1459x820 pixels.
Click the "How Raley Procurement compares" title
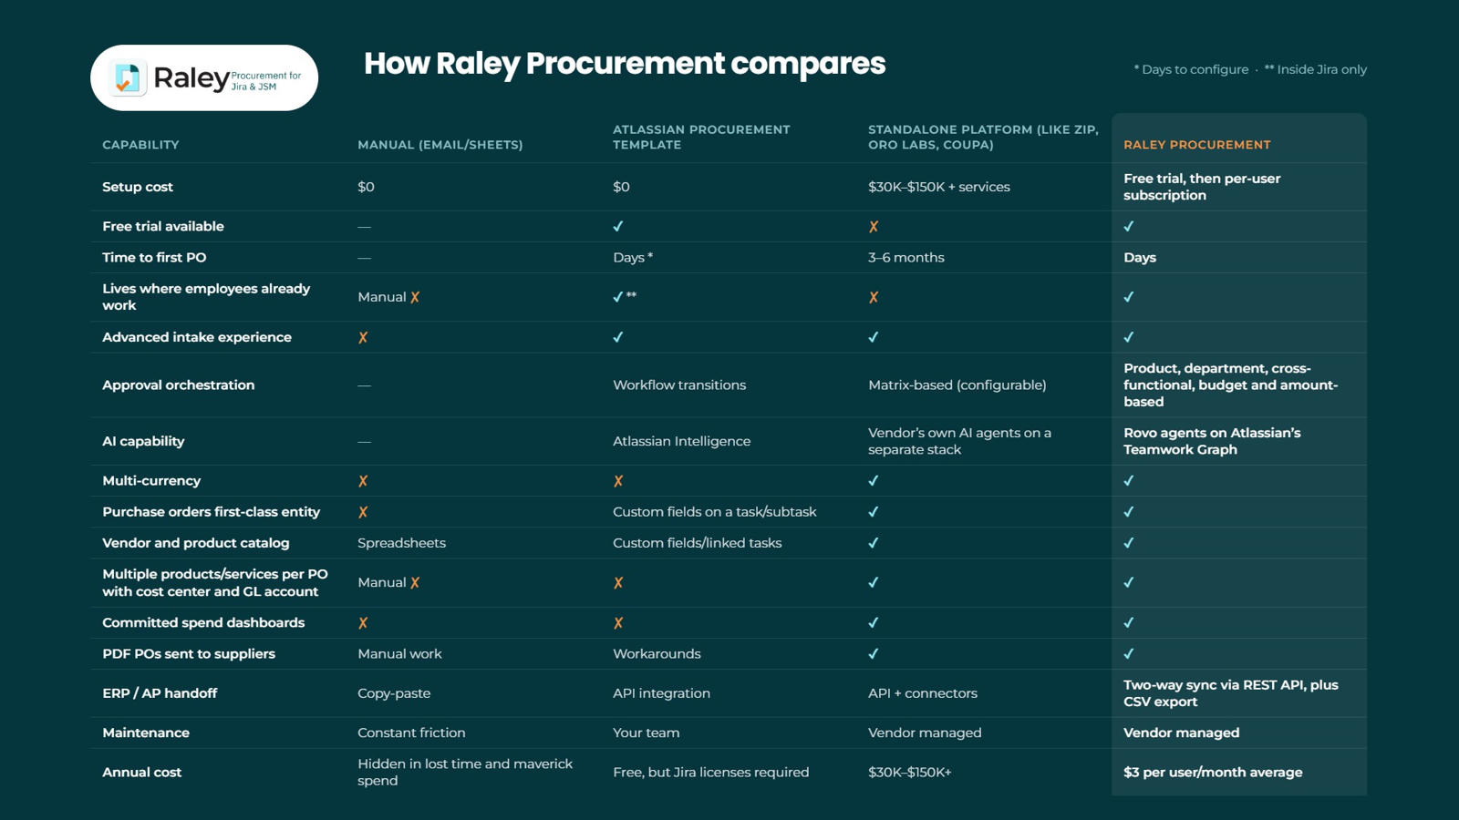point(625,64)
